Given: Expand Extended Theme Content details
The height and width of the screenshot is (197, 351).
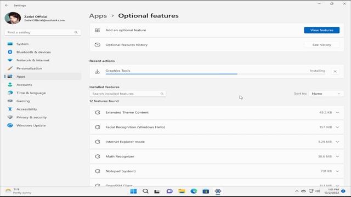Looking at the screenshot, I should pos(337,113).
